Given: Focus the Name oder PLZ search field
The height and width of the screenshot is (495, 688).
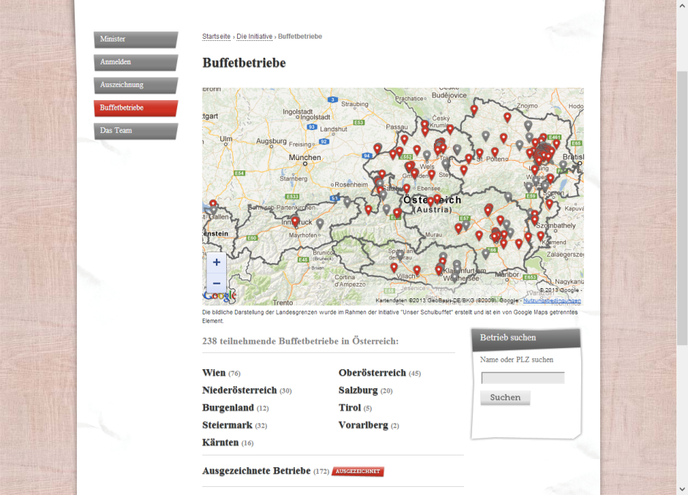Looking at the screenshot, I should (x=523, y=378).
